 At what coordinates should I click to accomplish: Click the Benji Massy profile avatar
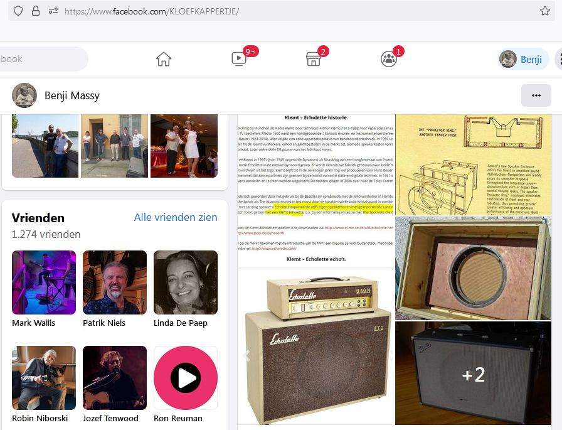tap(24, 95)
